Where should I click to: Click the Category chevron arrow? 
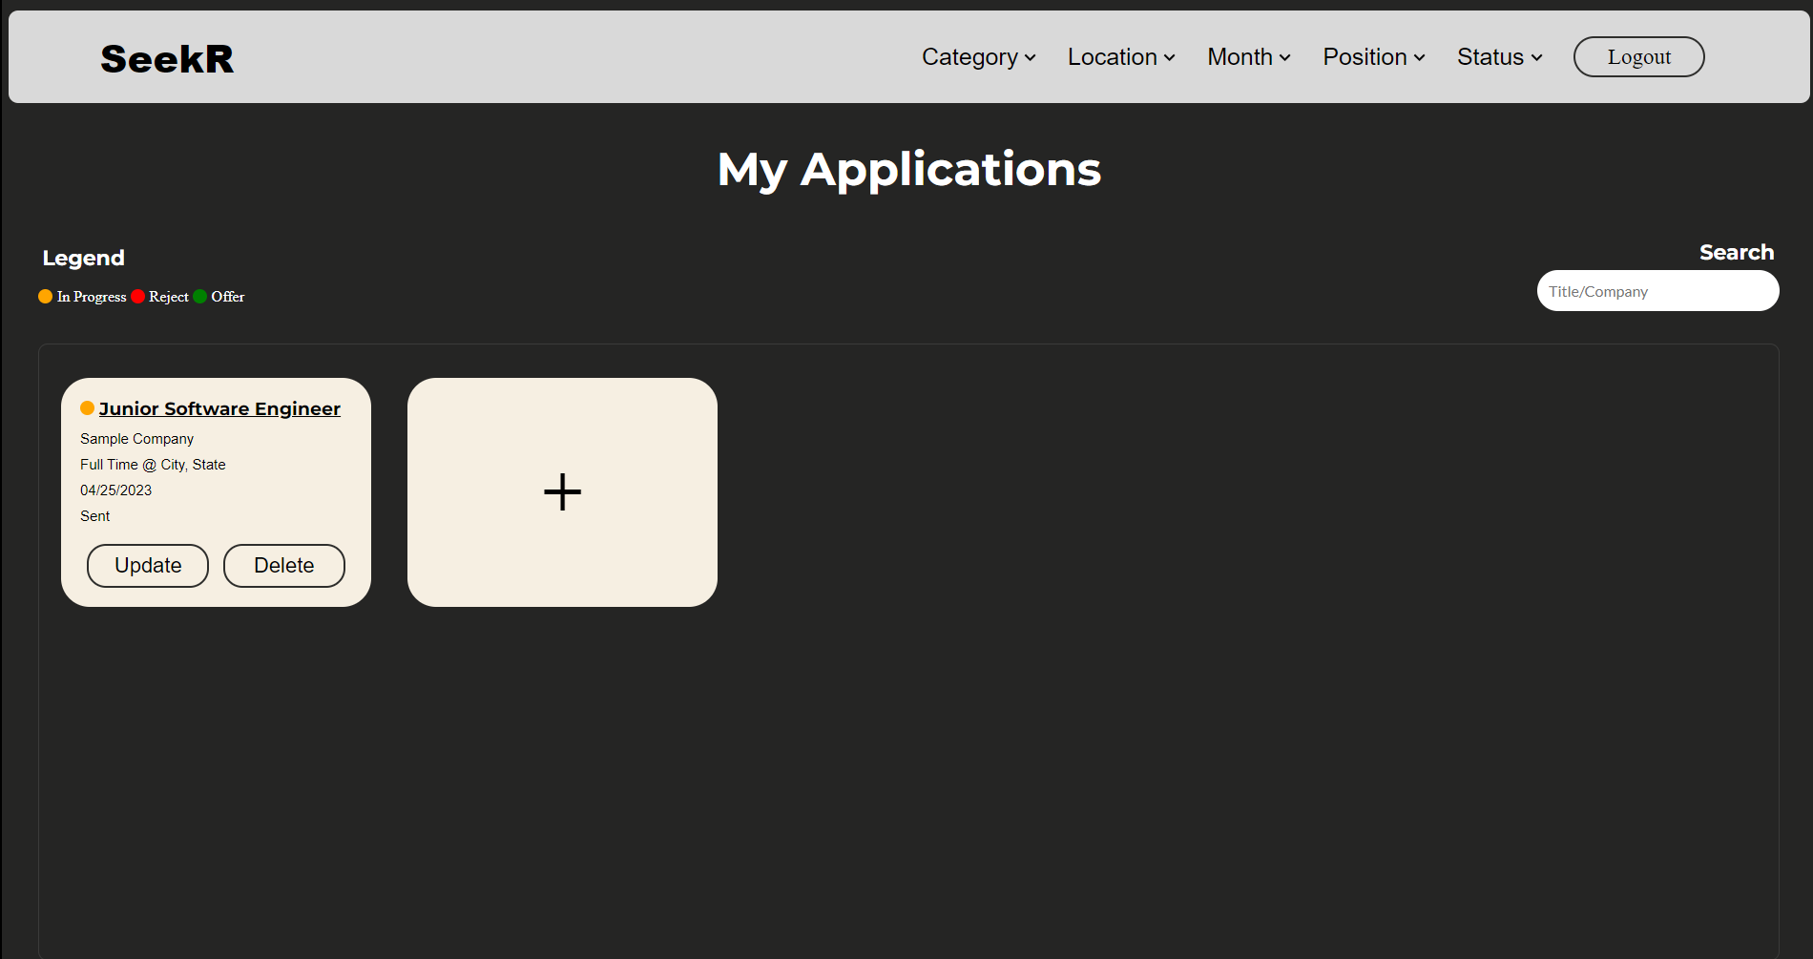pyautogui.click(x=1031, y=58)
